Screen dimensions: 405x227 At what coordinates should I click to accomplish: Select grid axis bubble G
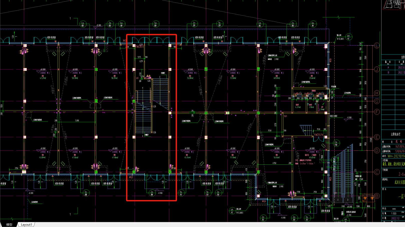coord(377,101)
